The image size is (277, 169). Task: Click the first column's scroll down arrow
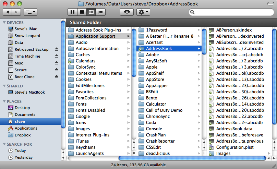point(134,147)
